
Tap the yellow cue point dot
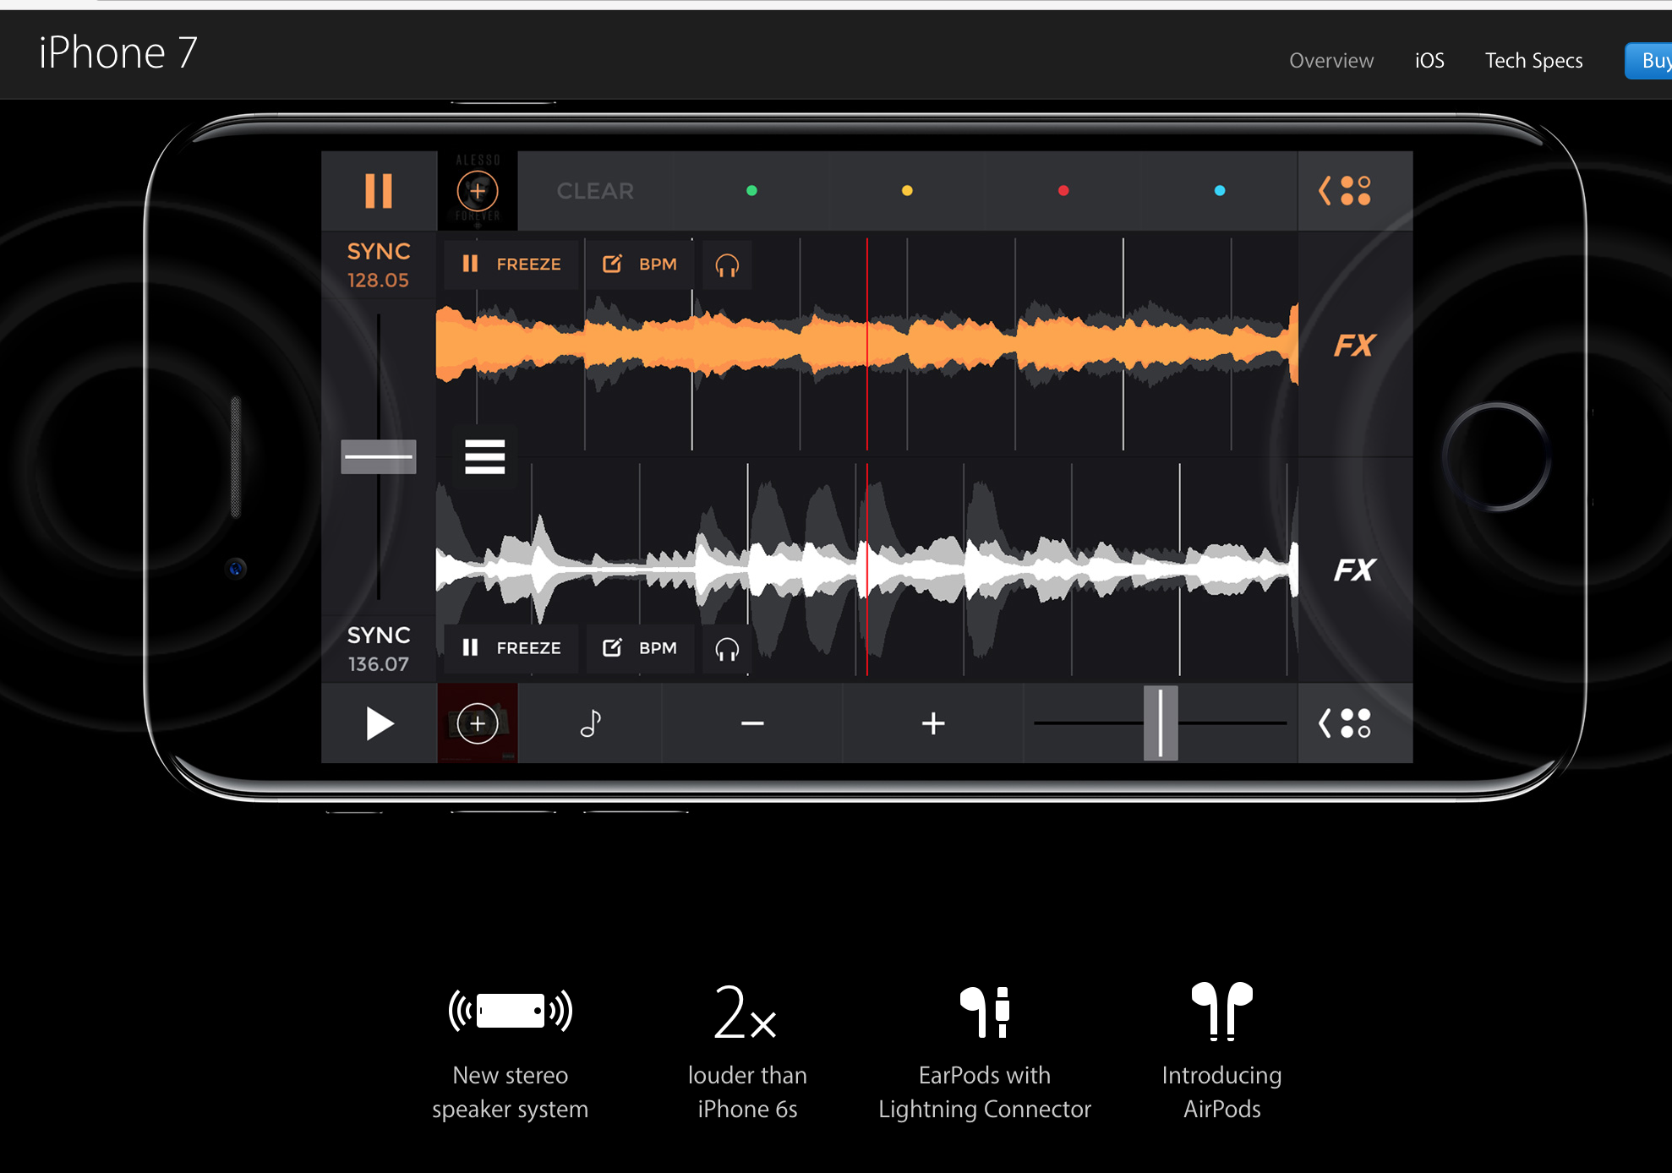coord(907,191)
